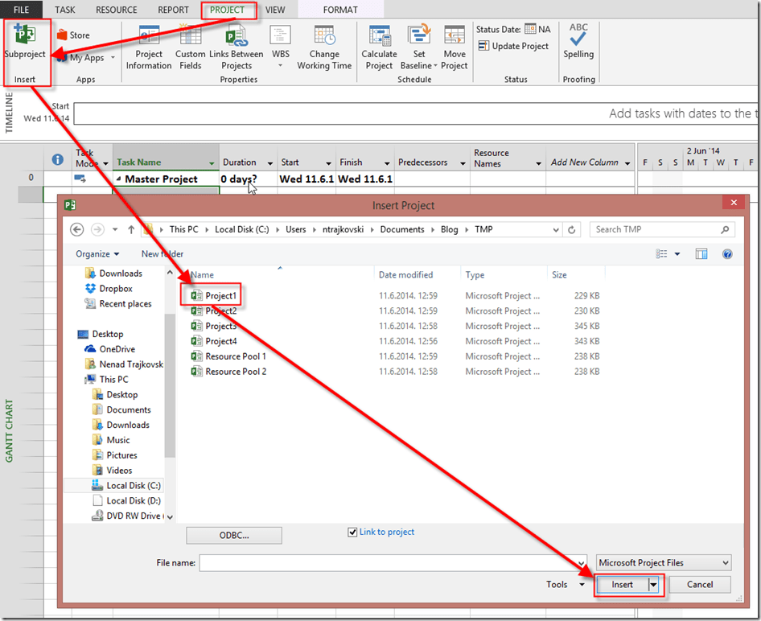Image resolution: width=761 pixels, height=621 pixels.
Task: Expand the Microsoft Project Files type dropdown
Action: coord(725,563)
